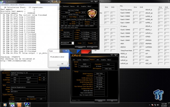Click the Southbridge value Z97
170x107 pixels.
pyautogui.click(x=28, y=80)
